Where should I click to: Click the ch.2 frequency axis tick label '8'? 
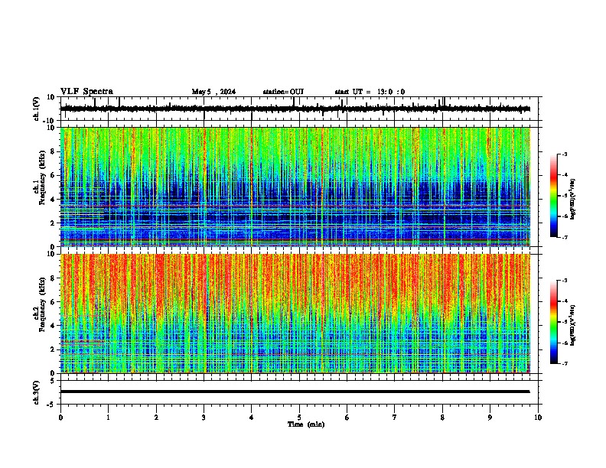pos(54,278)
